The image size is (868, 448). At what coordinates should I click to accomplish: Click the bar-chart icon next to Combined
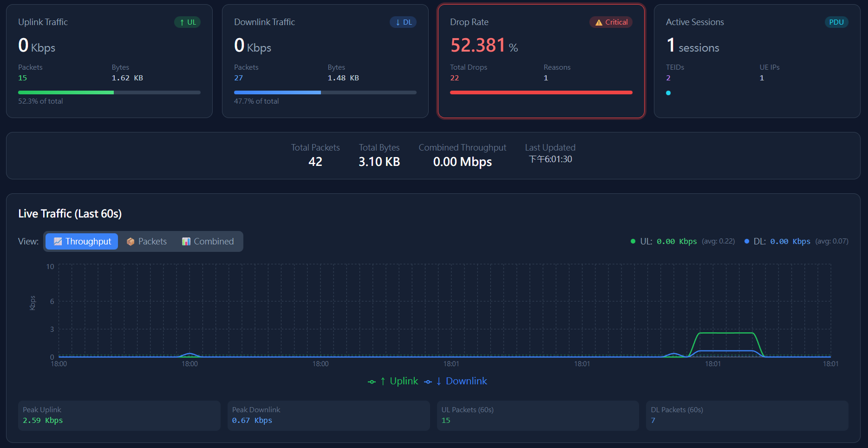point(186,241)
